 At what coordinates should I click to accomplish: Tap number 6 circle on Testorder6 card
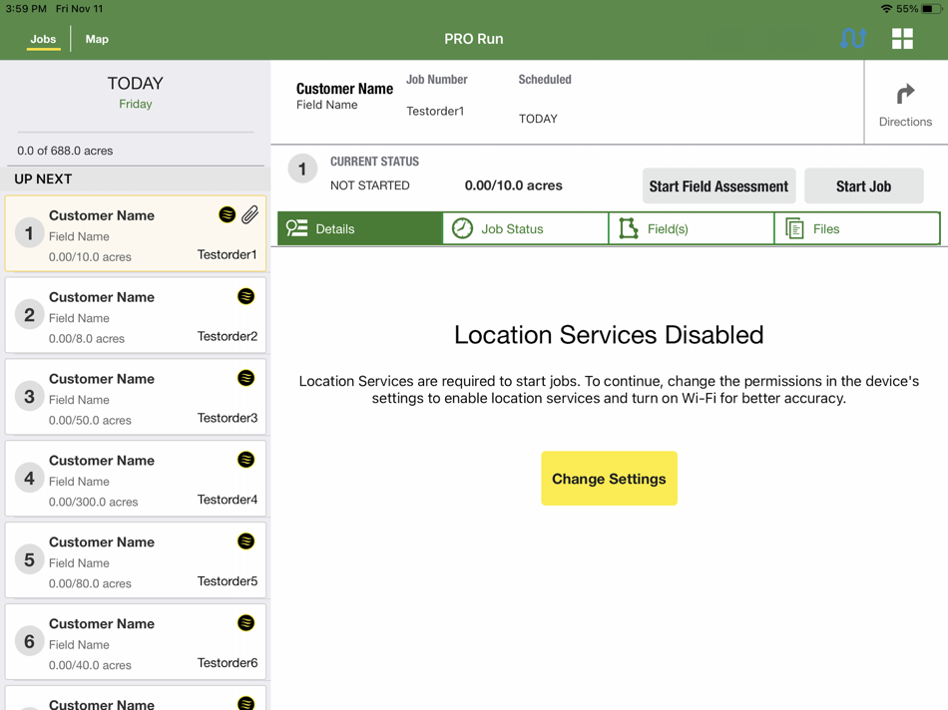click(29, 641)
